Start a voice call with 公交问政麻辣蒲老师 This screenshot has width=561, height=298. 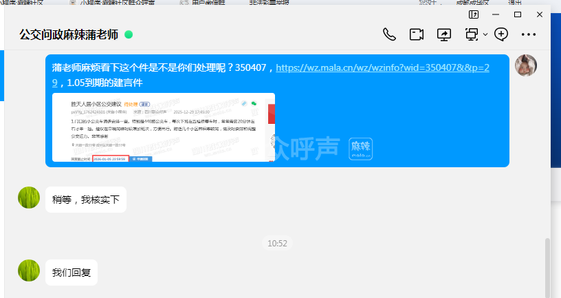(389, 34)
